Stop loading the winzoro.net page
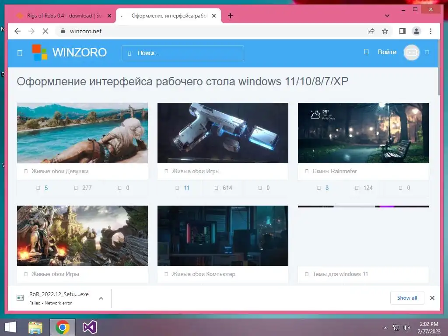The height and width of the screenshot is (336, 448). [x=45, y=31]
